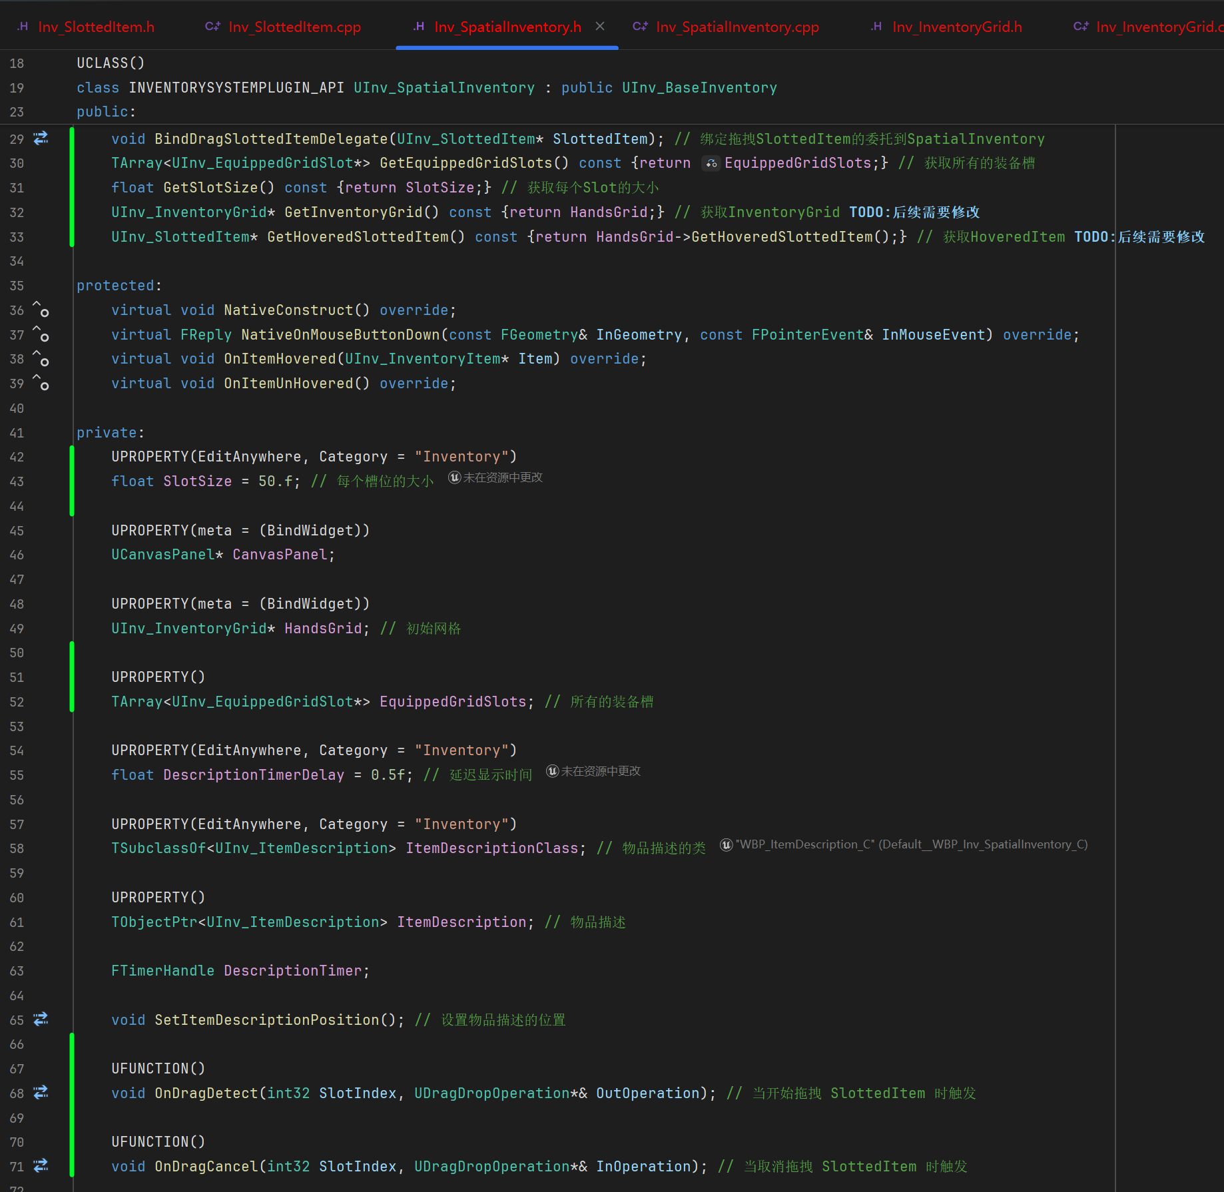Viewport: 1224px width, 1192px height.
Task: Click the UInv_SpatialInventory class name on line 19
Action: pyautogui.click(x=444, y=88)
